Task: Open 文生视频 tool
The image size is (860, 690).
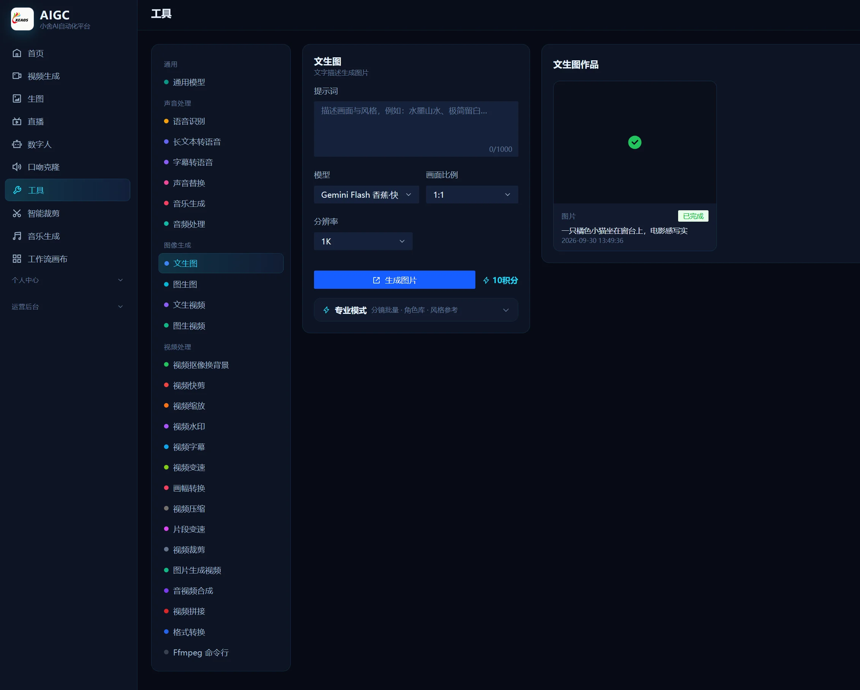Action: point(221,305)
